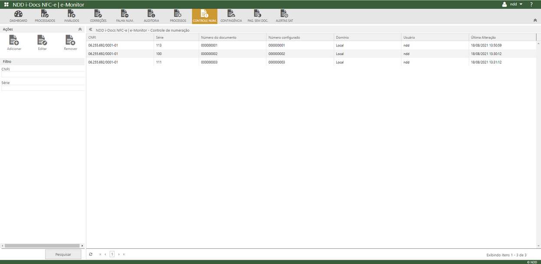This screenshot has width=541, height=264.
Task: Select the Auditoria icon
Action: click(151, 16)
